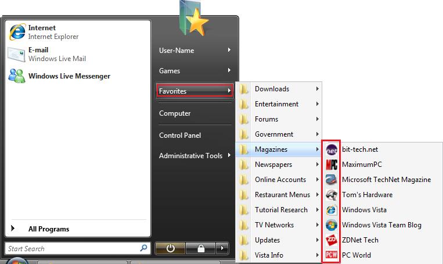This screenshot has height=264, width=443.
Task: Click the Magazines folder icon
Action: pyautogui.click(x=243, y=149)
